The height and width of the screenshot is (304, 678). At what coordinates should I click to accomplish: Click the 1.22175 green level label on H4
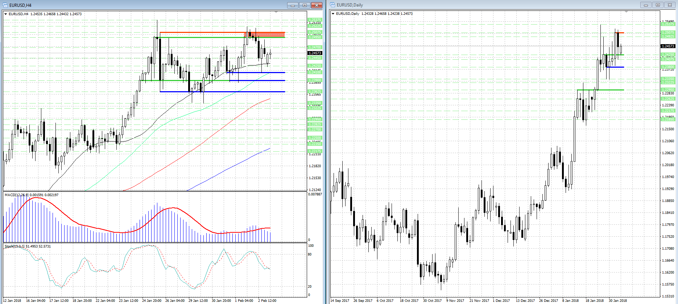click(x=315, y=151)
